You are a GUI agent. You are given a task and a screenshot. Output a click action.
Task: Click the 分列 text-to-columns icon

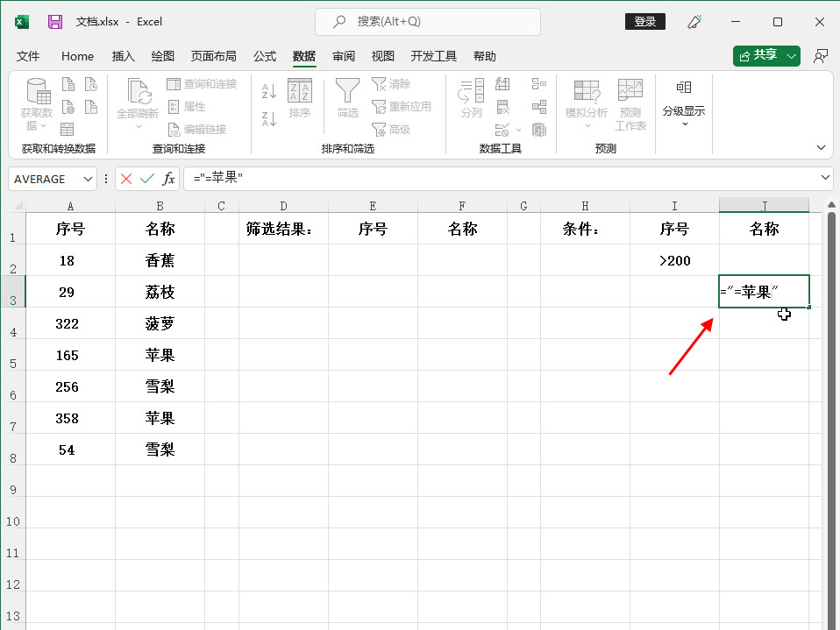pos(472,98)
